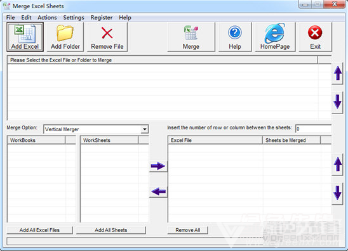This screenshot has height=251, width=348.
Task: Move selected file up in top list
Action: pyautogui.click(x=338, y=74)
